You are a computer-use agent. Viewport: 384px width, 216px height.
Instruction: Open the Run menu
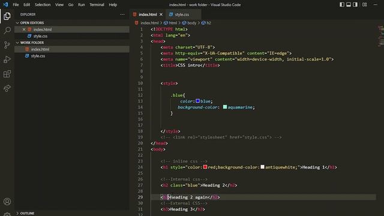click(x=82, y=5)
